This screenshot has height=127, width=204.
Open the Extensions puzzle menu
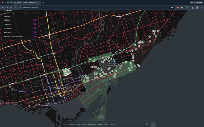[187, 8]
